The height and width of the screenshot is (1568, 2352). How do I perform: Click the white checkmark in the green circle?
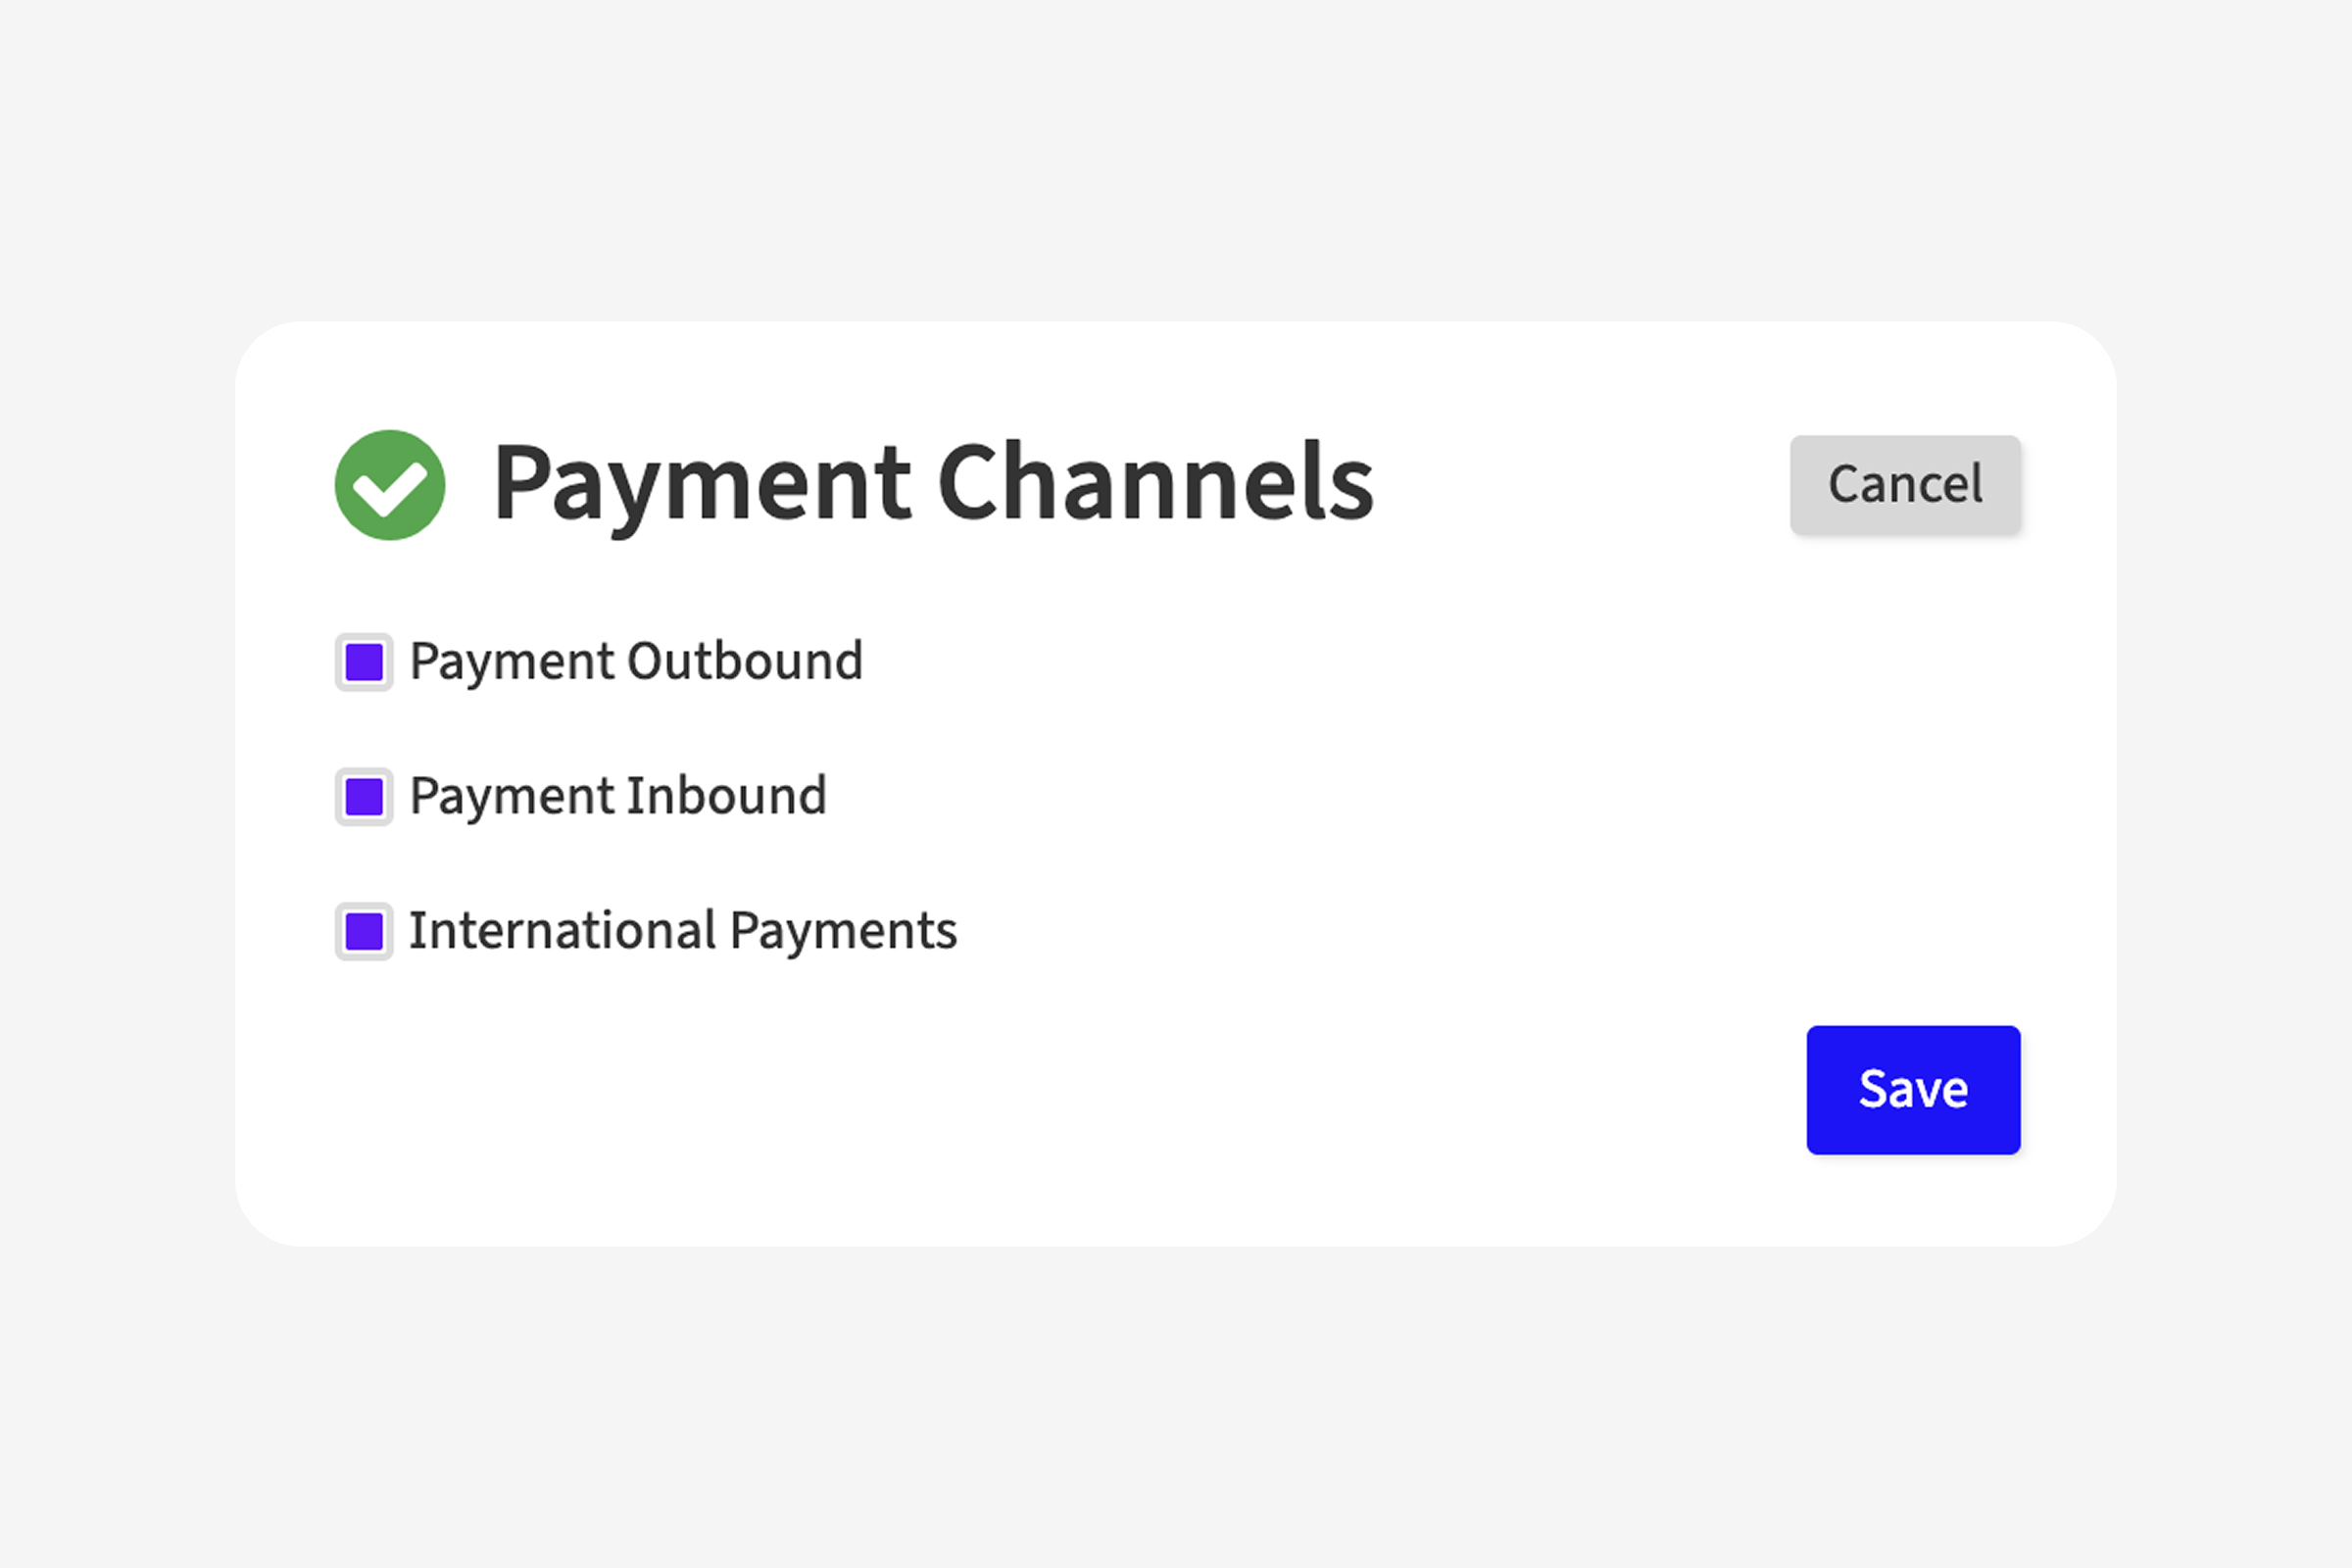click(389, 489)
